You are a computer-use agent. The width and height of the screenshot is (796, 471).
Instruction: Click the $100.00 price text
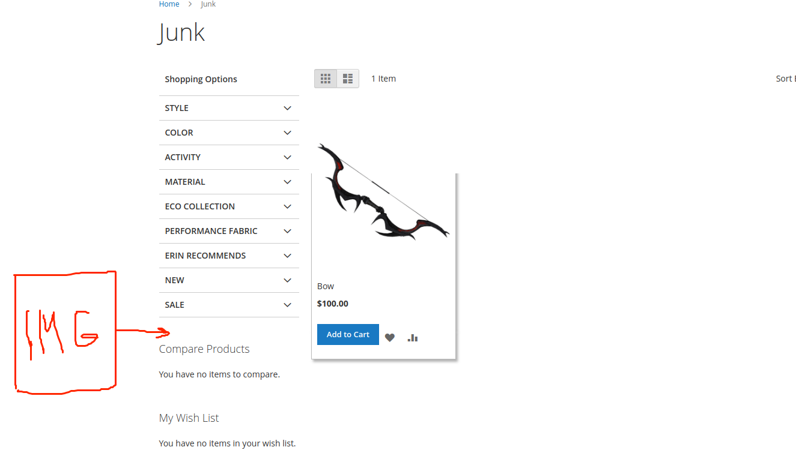(x=333, y=304)
